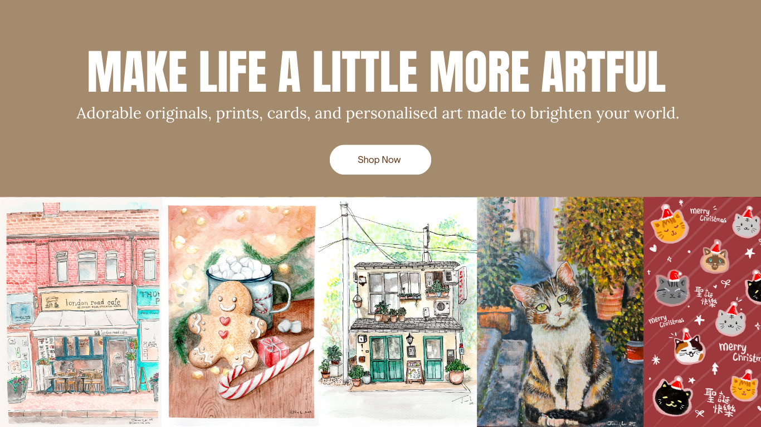Open the London Road Cafe watercolor artwork

click(x=81, y=312)
